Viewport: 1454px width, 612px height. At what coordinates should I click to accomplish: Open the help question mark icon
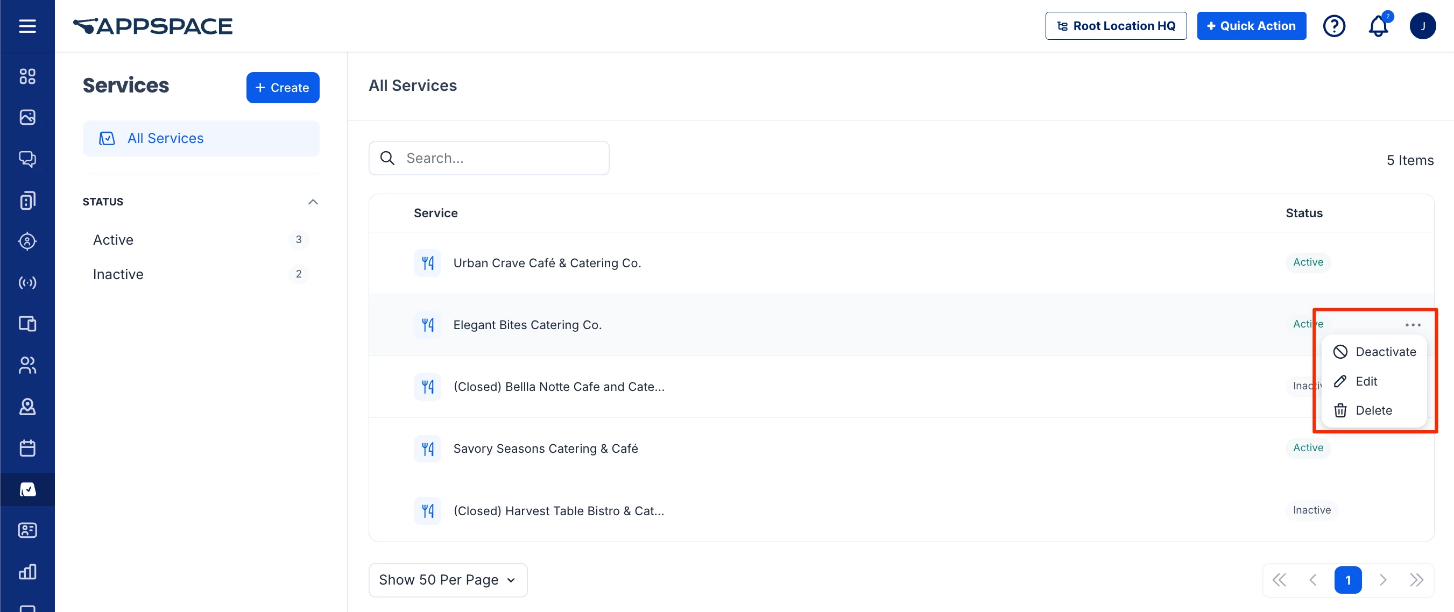tap(1334, 26)
